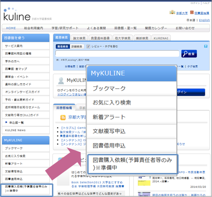Open 新着アラート in small left sidebar
Image resolution: width=212 pixels, height=197 pixels.
point(26,163)
